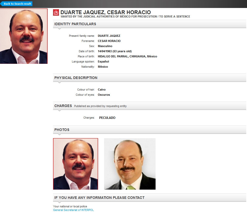Click the hair colour value Calvo
247x212 pixels.
(x=102, y=90)
